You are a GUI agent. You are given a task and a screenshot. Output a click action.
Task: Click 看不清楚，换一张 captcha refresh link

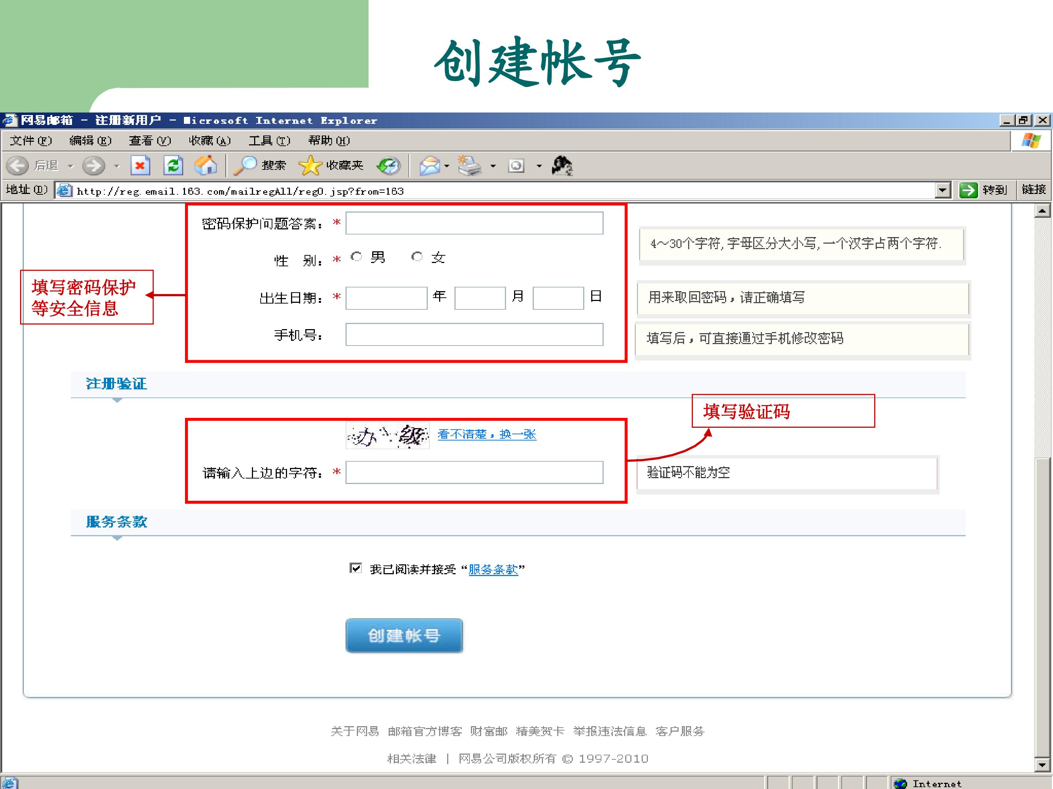pos(487,434)
